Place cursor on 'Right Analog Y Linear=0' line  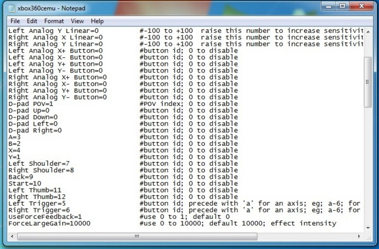coord(56,44)
